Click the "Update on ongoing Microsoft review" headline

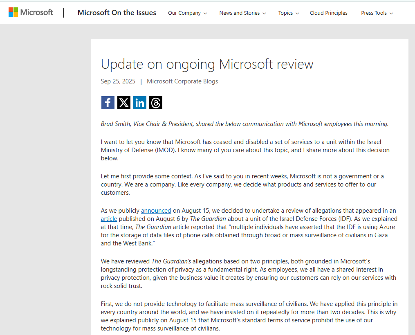pos(207,64)
